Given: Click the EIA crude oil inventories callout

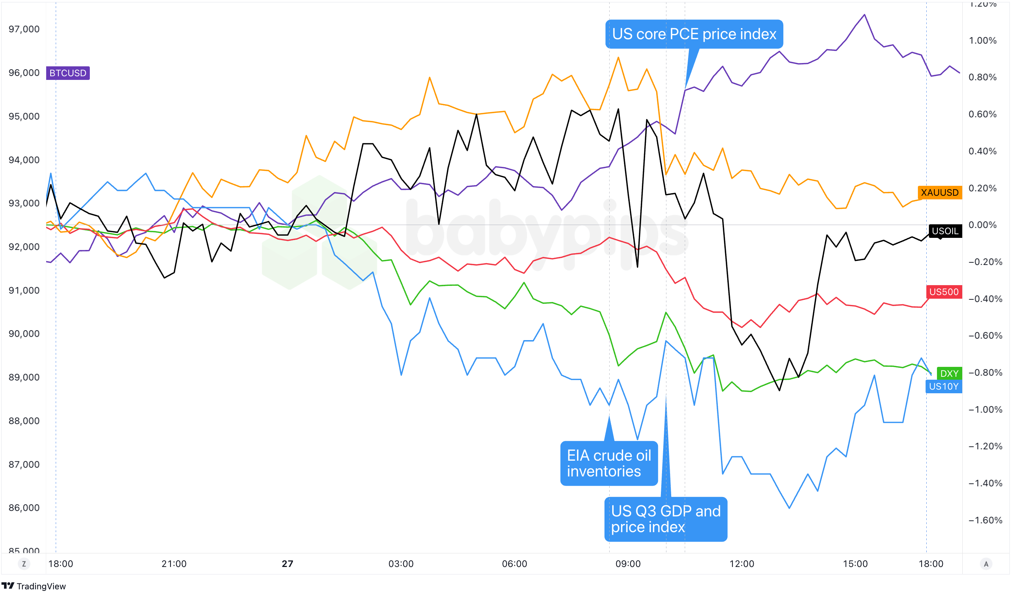Looking at the screenshot, I should pyautogui.click(x=609, y=463).
